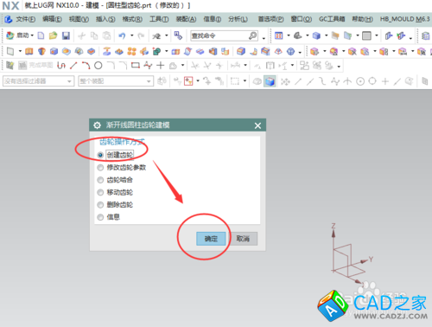
Task: Click the 取消 cancel button
Action: 243,239
